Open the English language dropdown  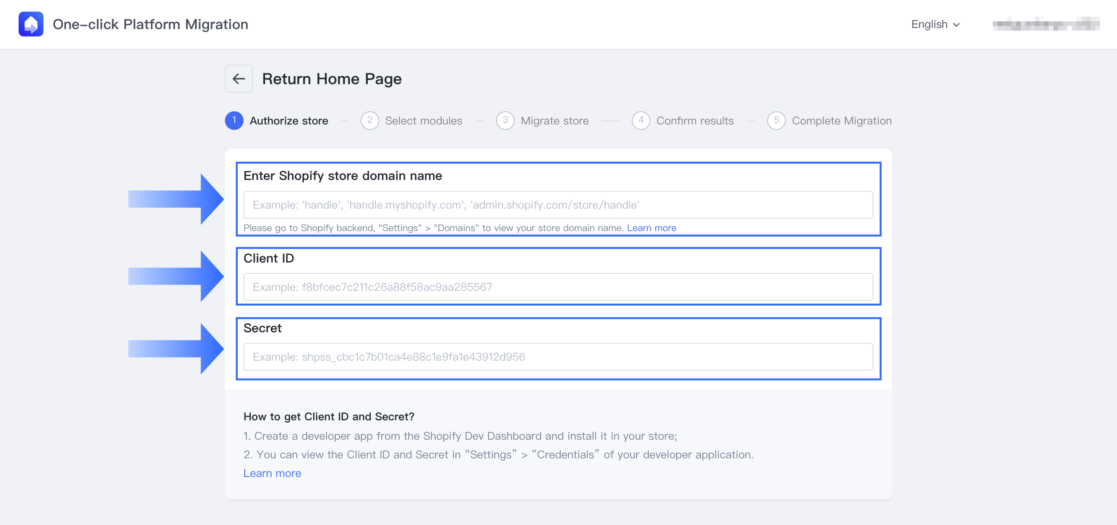point(935,24)
